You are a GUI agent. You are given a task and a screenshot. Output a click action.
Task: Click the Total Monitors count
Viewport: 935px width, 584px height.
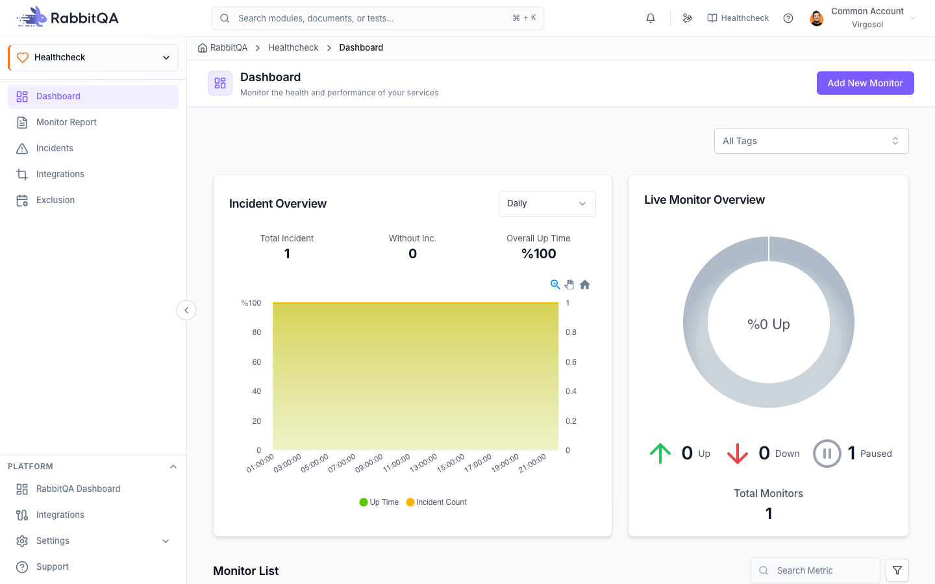point(769,514)
